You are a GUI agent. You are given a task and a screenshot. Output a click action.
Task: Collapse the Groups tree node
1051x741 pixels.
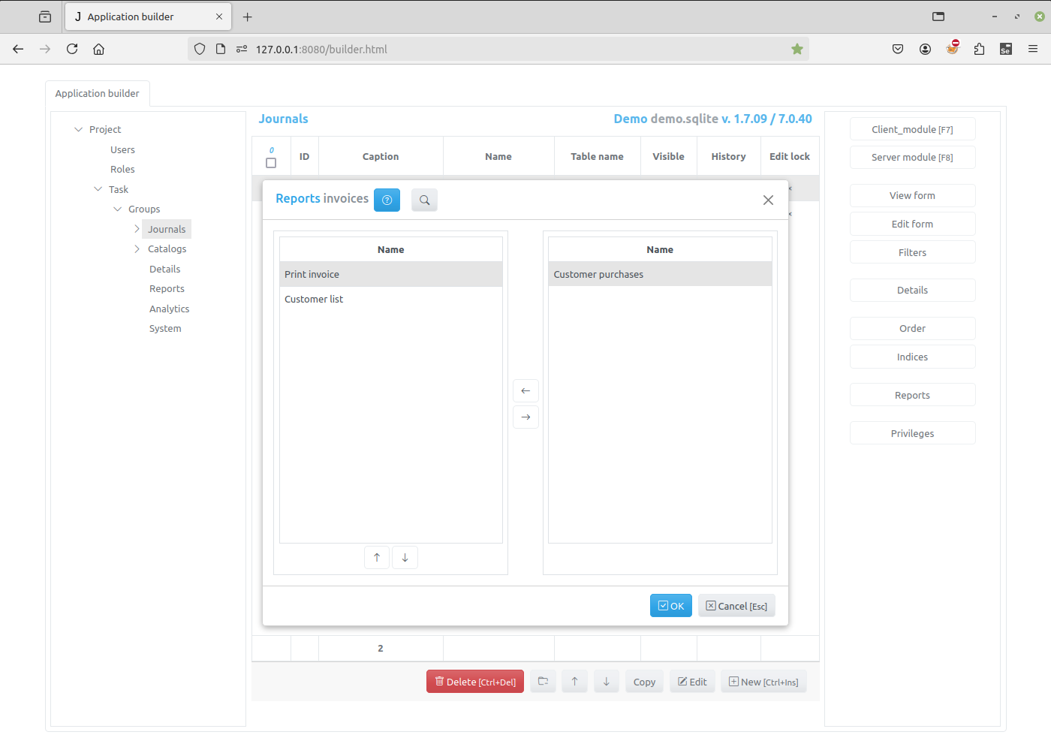tap(117, 209)
